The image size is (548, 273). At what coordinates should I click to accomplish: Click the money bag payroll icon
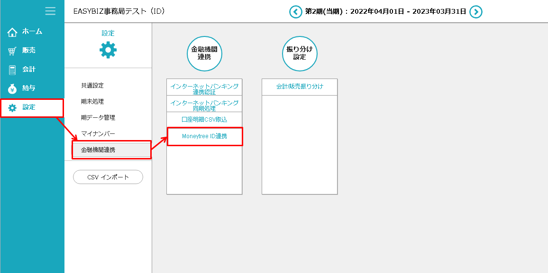pos(12,88)
